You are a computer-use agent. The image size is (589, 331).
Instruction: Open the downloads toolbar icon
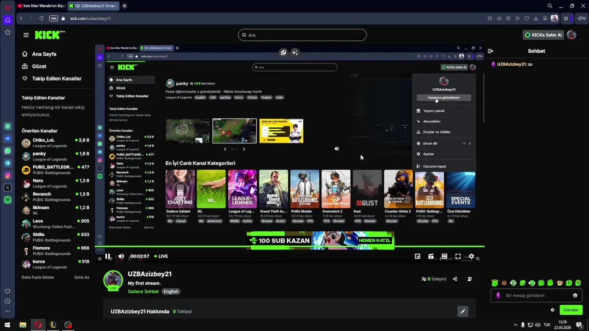536,18
